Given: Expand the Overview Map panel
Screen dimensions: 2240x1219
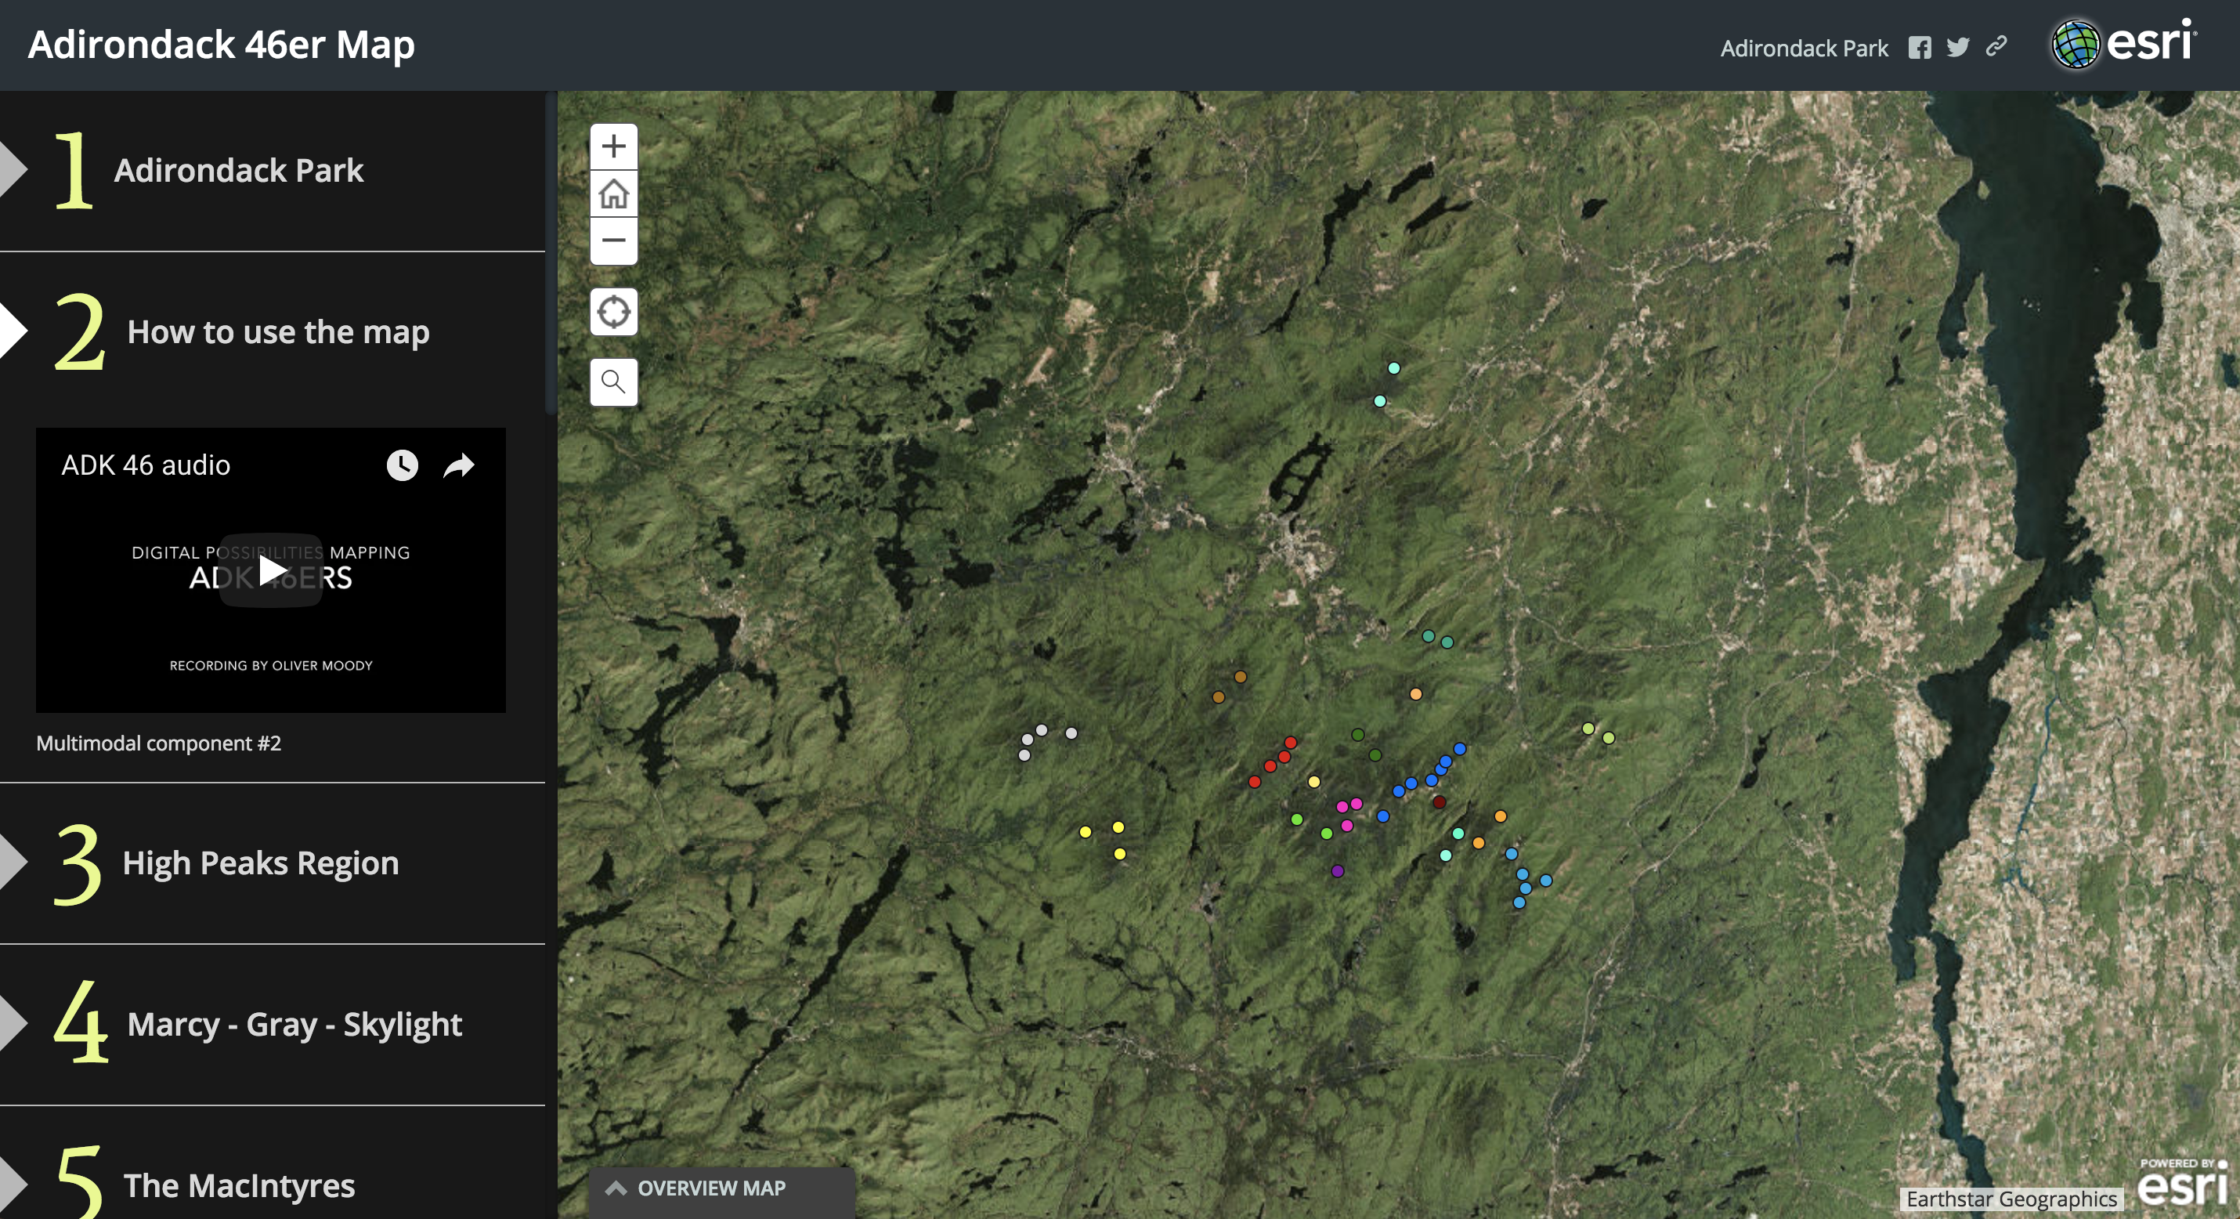Looking at the screenshot, I should (x=711, y=1188).
